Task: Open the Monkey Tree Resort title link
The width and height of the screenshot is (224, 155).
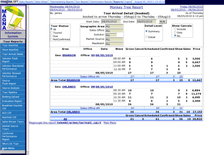Action: click(126, 7)
